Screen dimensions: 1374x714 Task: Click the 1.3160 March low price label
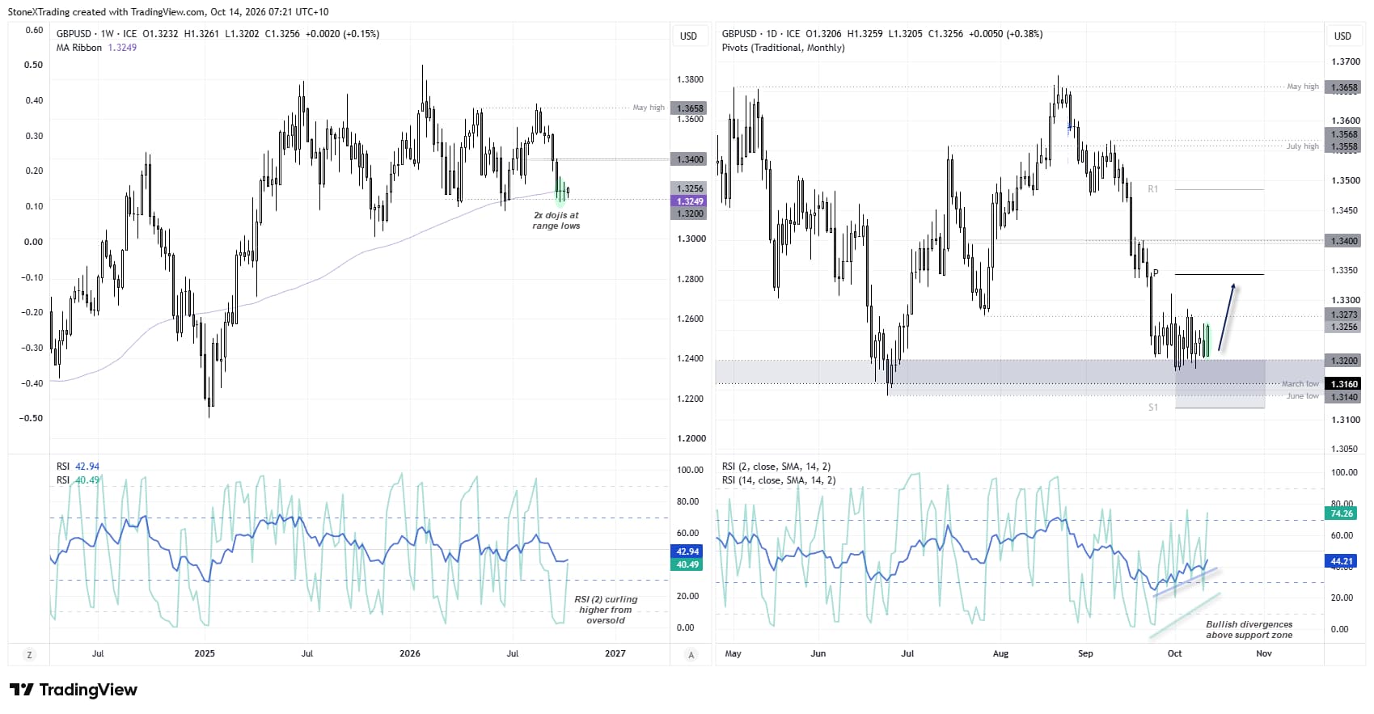(1344, 385)
